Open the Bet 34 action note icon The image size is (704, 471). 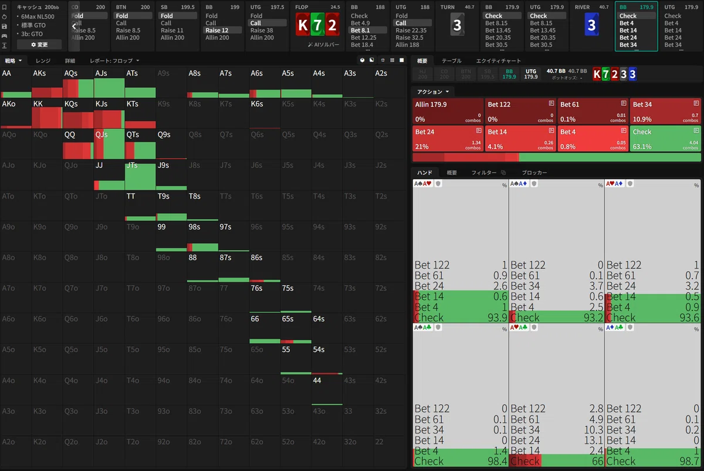click(x=696, y=103)
